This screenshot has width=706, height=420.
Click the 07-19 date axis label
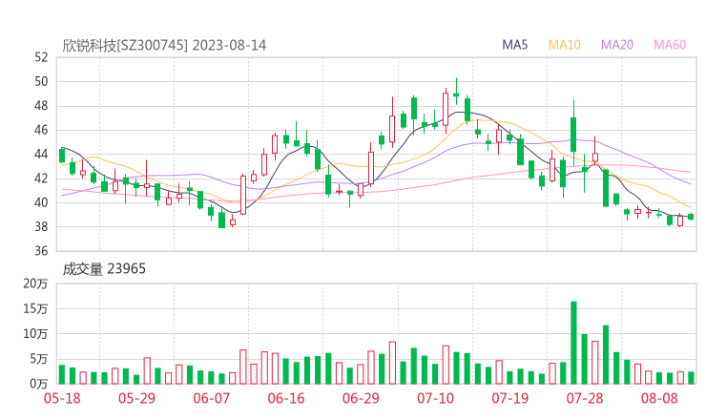coord(509,398)
